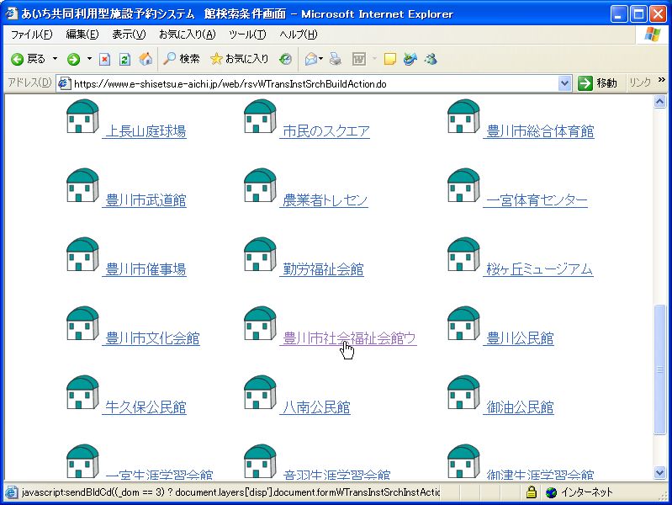Image resolution: width=672 pixels, height=505 pixels.
Task: Open the Back button history dropdown arrow
Action: (56, 59)
